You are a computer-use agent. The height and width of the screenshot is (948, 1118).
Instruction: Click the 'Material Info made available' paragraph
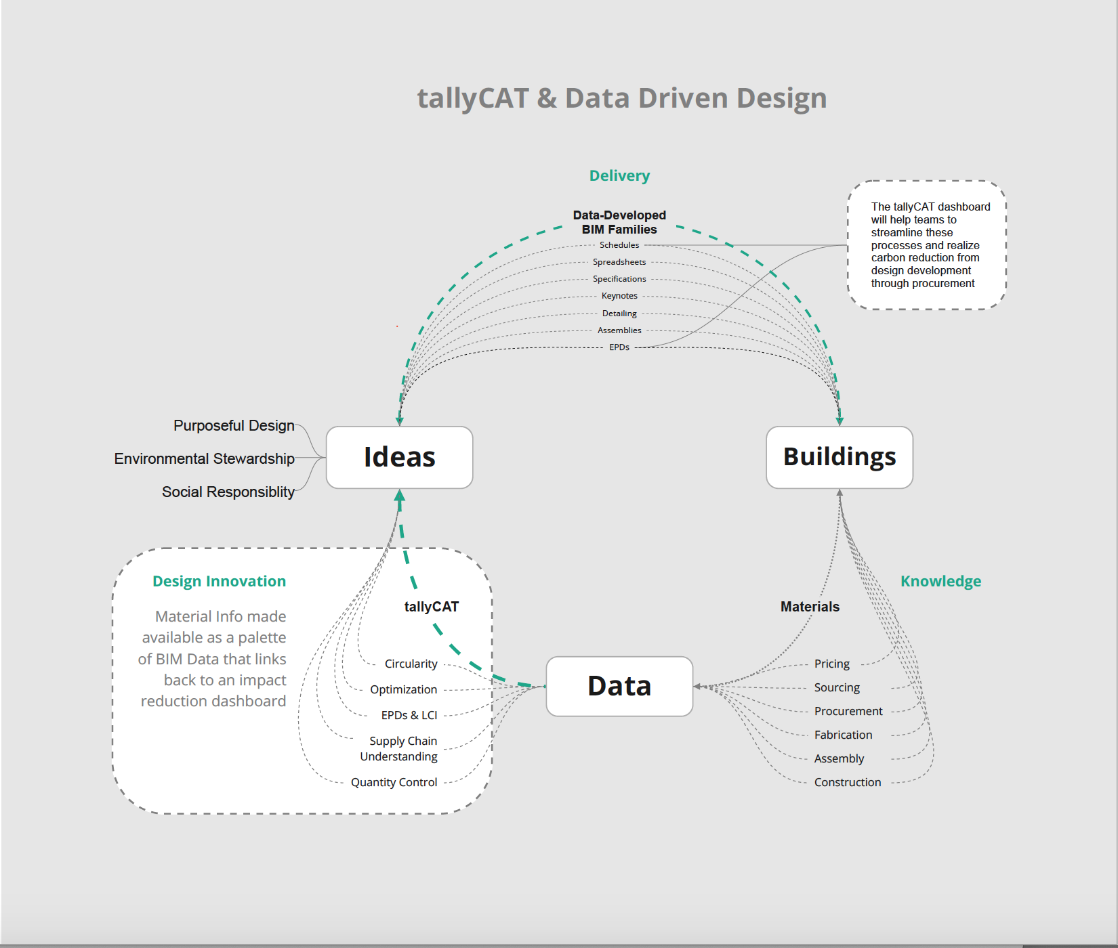pos(213,659)
